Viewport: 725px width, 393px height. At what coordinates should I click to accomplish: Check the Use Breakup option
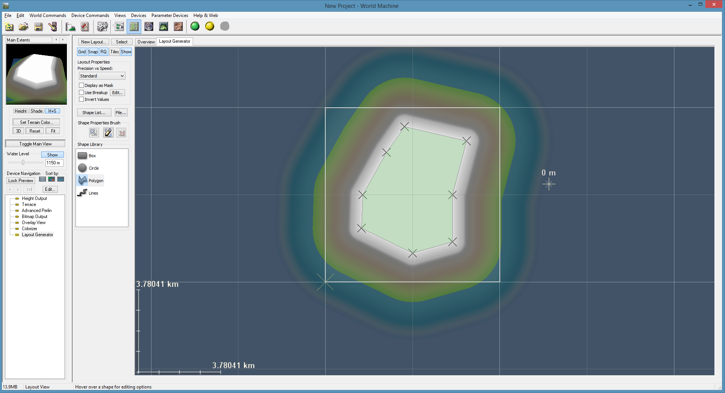click(82, 93)
